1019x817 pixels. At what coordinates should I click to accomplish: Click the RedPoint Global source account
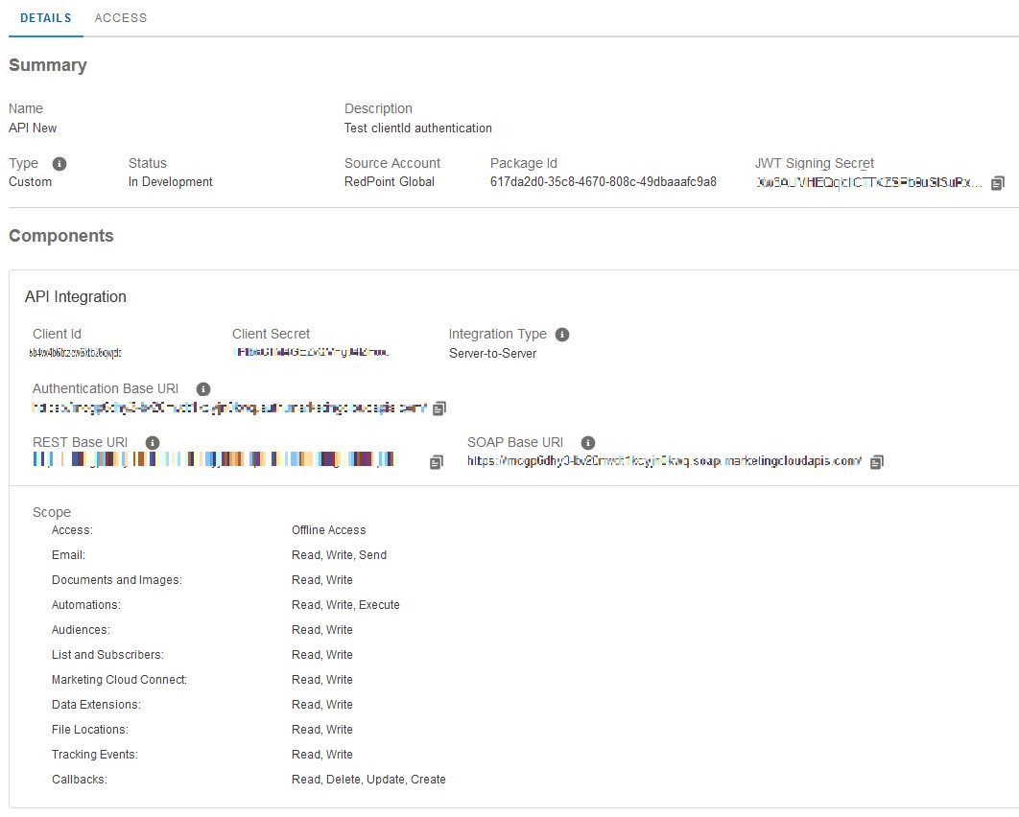click(389, 182)
